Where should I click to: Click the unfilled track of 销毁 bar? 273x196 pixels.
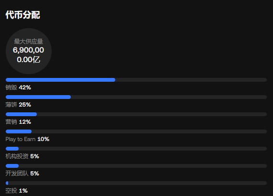coord(191,80)
